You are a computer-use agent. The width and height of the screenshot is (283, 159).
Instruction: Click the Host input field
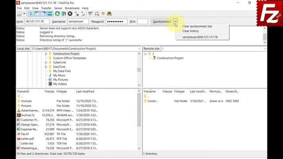pos(37,22)
